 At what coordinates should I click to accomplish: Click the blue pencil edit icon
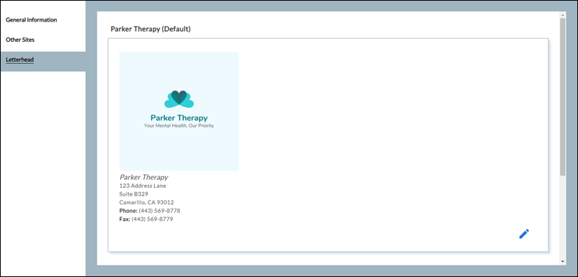(x=524, y=234)
